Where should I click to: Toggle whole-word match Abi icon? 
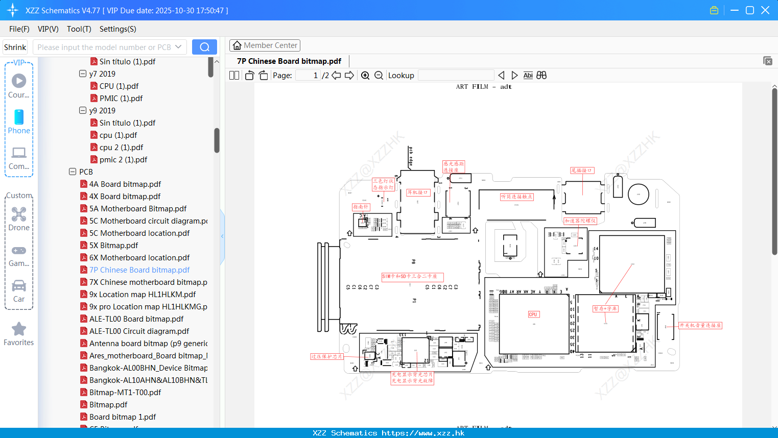tap(528, 76)
